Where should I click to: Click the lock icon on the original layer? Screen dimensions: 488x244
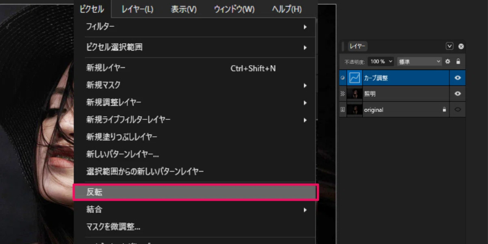coord(444,110)
